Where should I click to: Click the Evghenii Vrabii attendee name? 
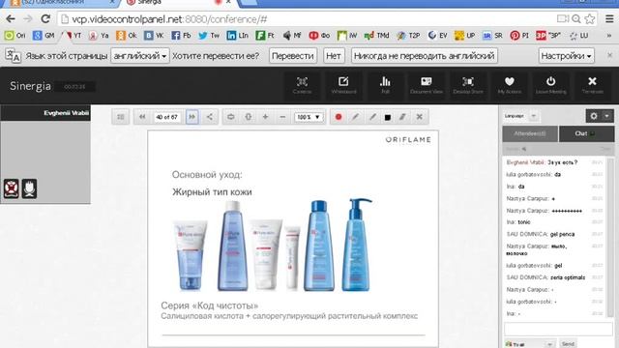coord(67,113)
